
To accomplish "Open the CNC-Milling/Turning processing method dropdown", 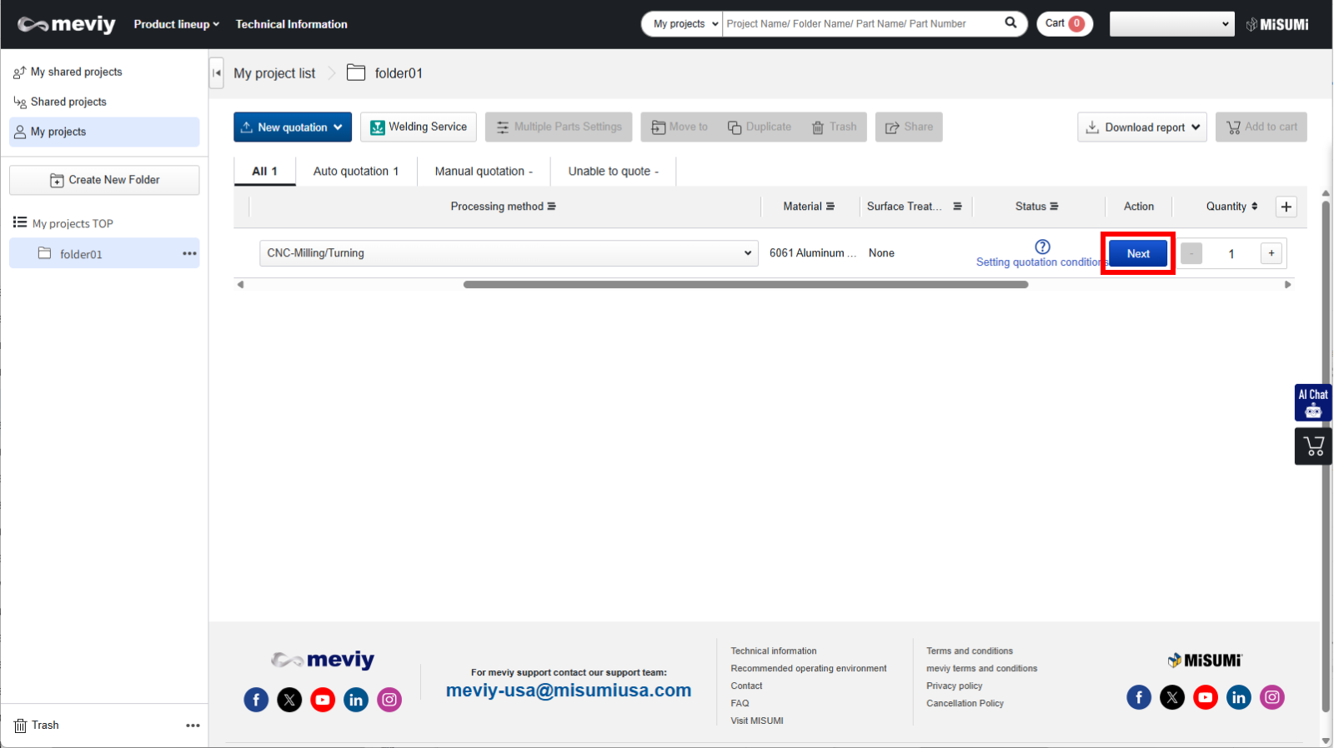I will (x=509, y=253).
